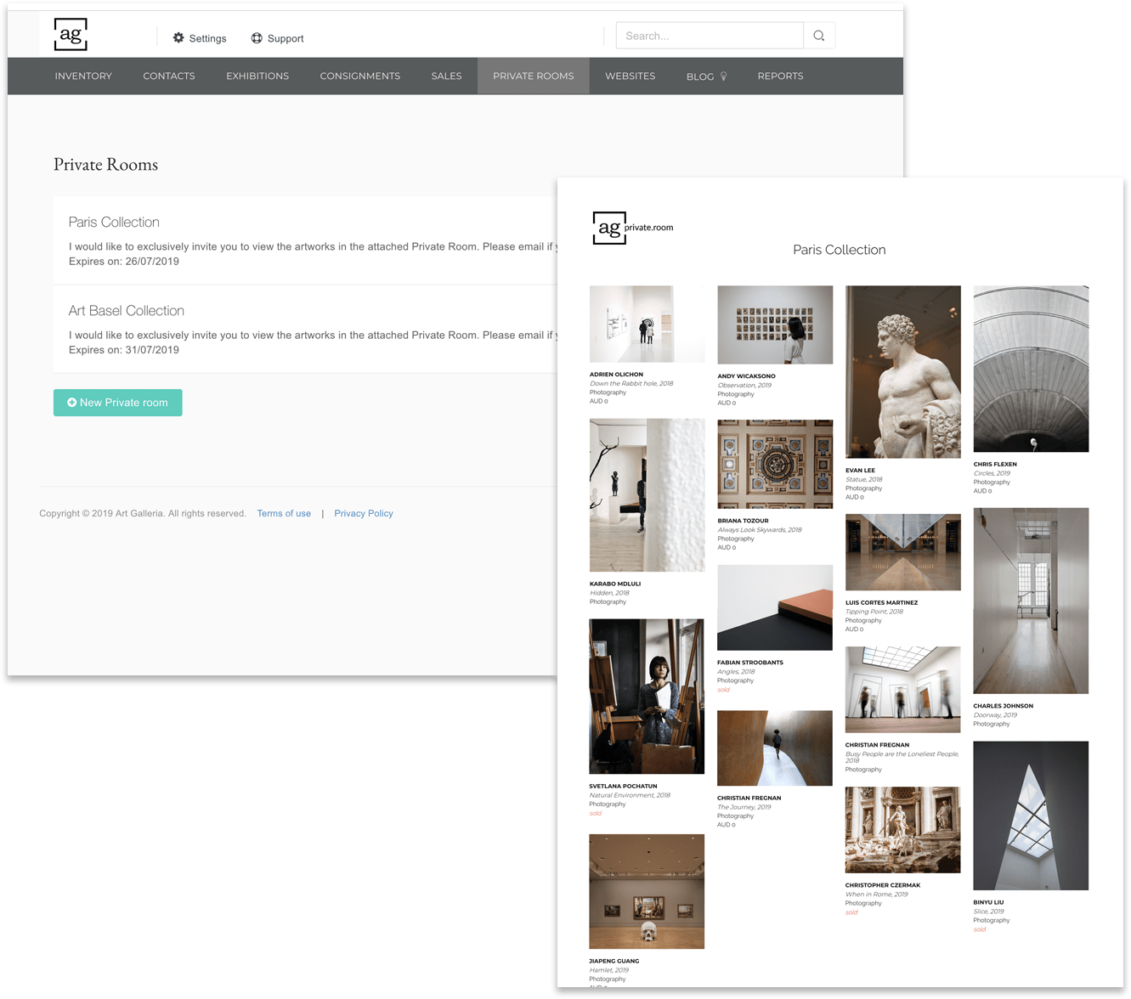Click the lightbulb icon beside Blog

724,76
